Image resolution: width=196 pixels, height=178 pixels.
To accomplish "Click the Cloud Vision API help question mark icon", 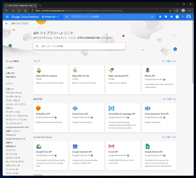I will point(92,117).
